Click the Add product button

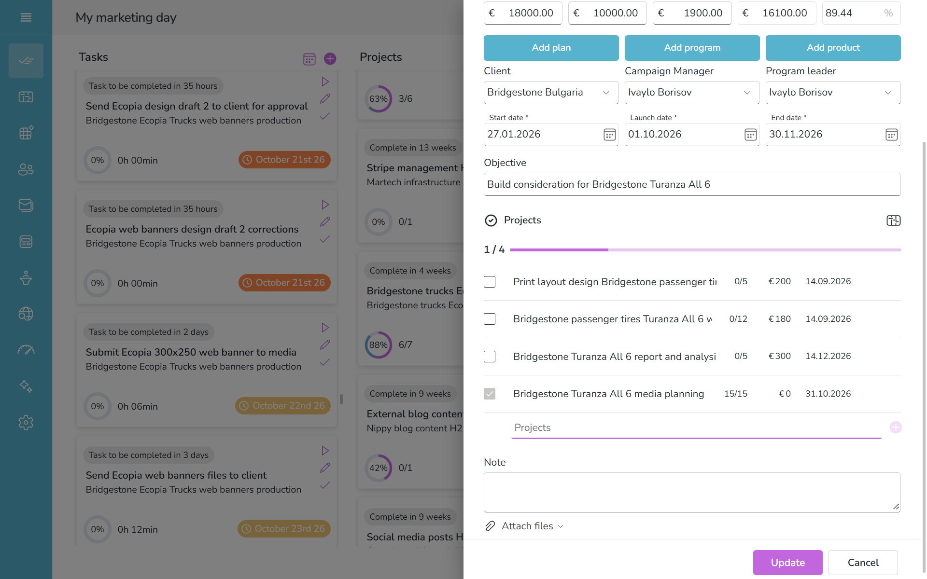[x=833, y=48]
